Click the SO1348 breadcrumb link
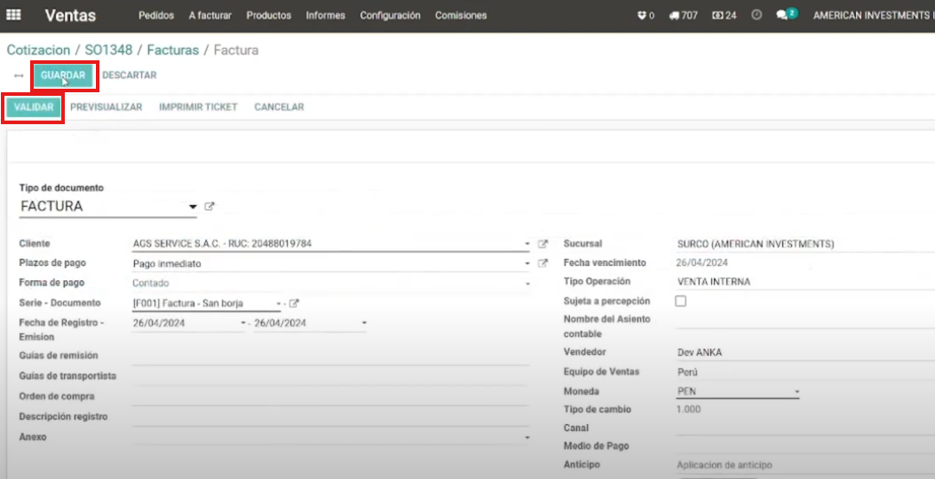 click(x=110, y=51)
